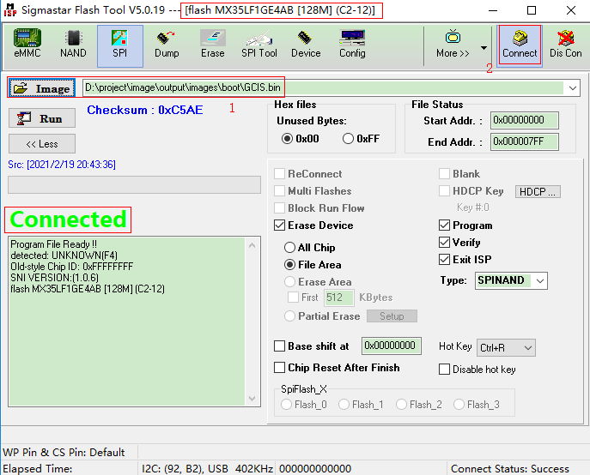590x475 pixels.
Task: Toggle the Block Run Flow checkbox
Action: 279,207
